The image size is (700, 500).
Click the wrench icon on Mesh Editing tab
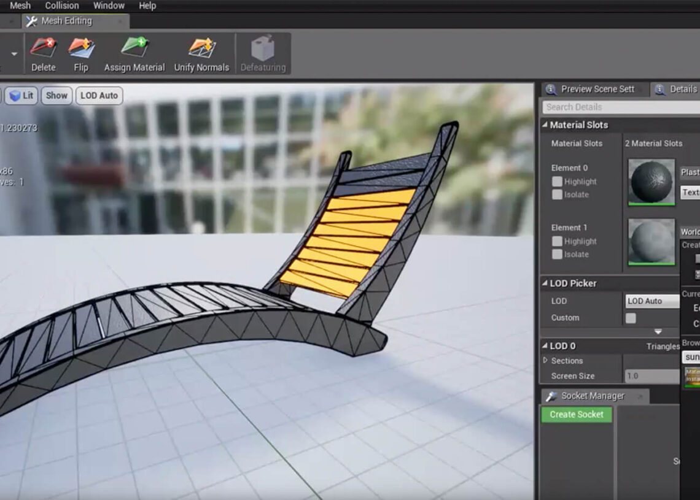(31, 21)
